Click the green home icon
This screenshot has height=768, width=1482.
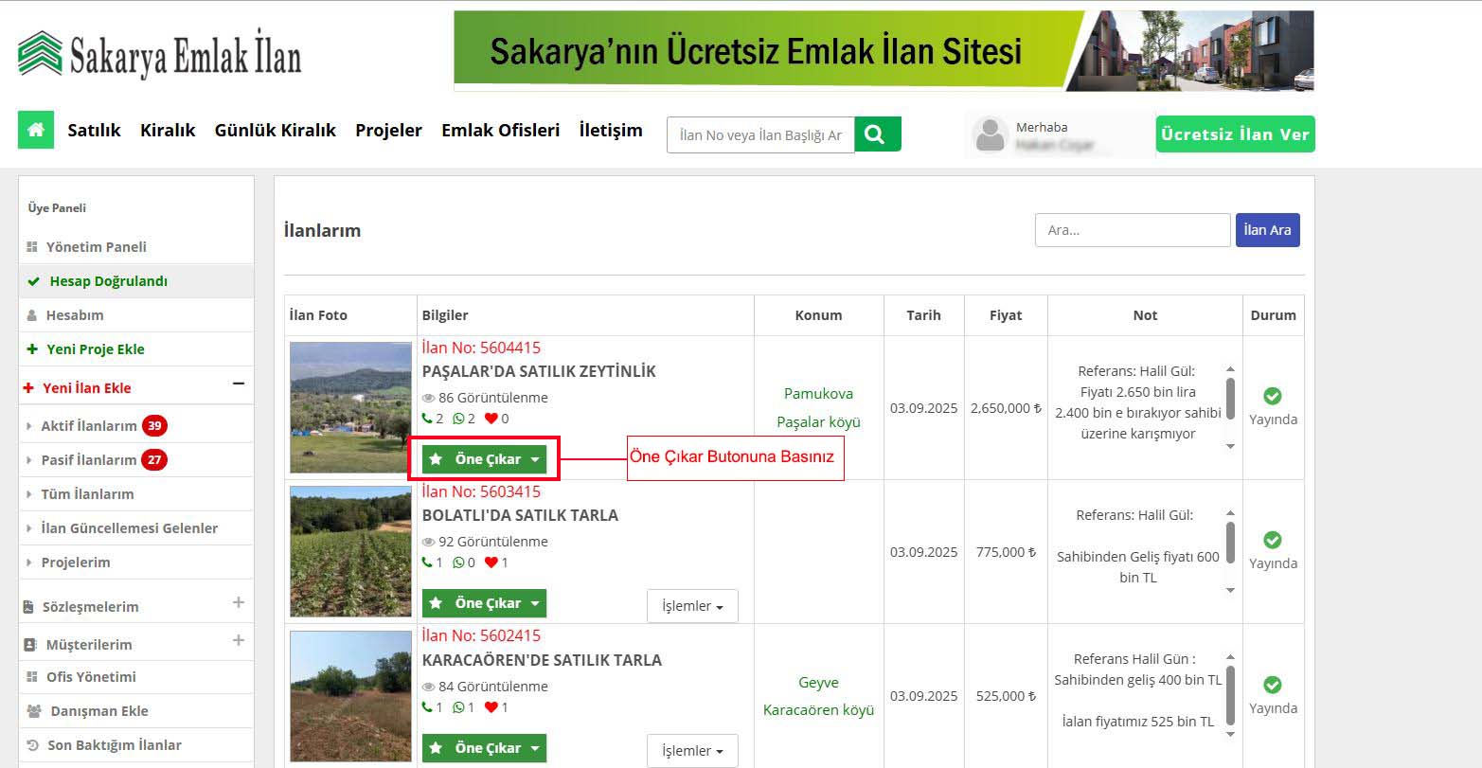[36, 130]
